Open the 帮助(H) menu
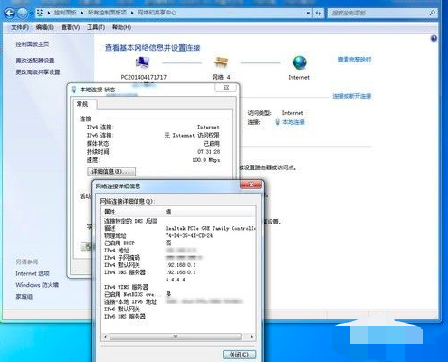448x362 pixels. (121, 27)
